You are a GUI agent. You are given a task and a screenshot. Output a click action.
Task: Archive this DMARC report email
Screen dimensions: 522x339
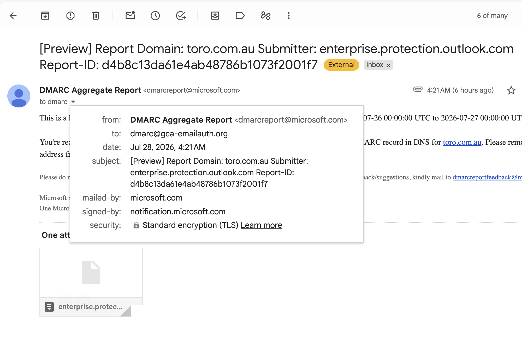[x=45, y=16]
